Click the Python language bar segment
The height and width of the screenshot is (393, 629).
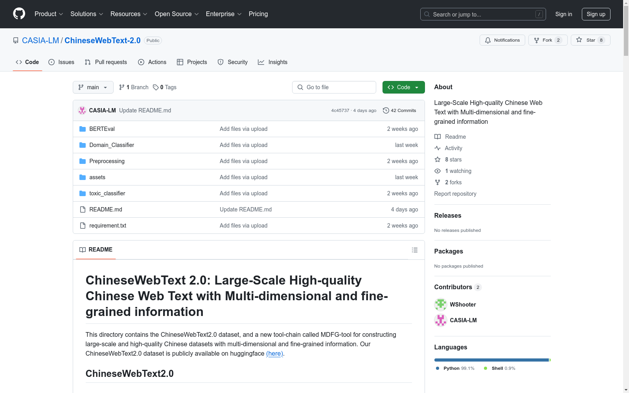[x=491, y=360]
